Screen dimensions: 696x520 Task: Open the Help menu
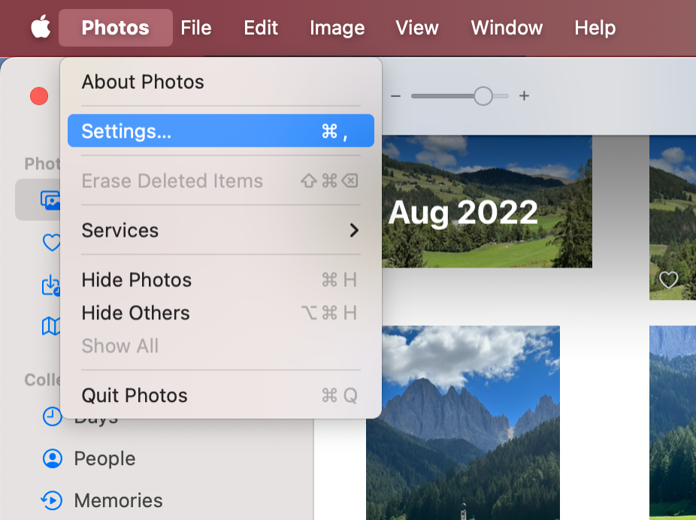595,28
